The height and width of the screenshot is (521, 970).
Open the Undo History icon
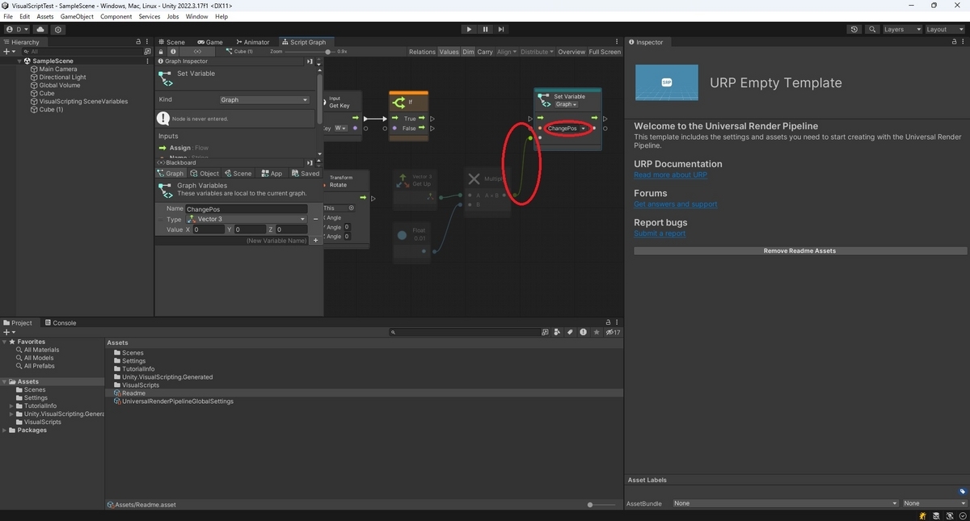[x=855, y=29]
